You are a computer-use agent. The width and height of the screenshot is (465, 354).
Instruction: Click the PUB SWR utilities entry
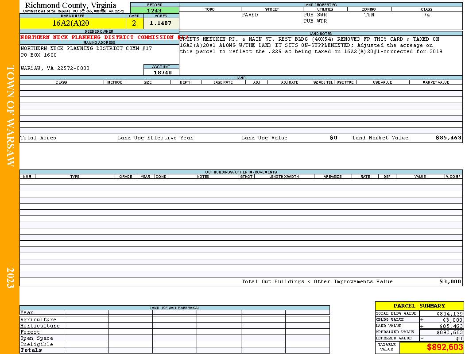315,15
